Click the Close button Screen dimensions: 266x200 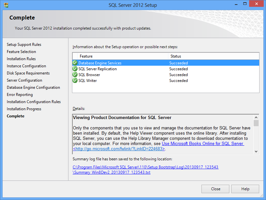[x=215, y=189]
